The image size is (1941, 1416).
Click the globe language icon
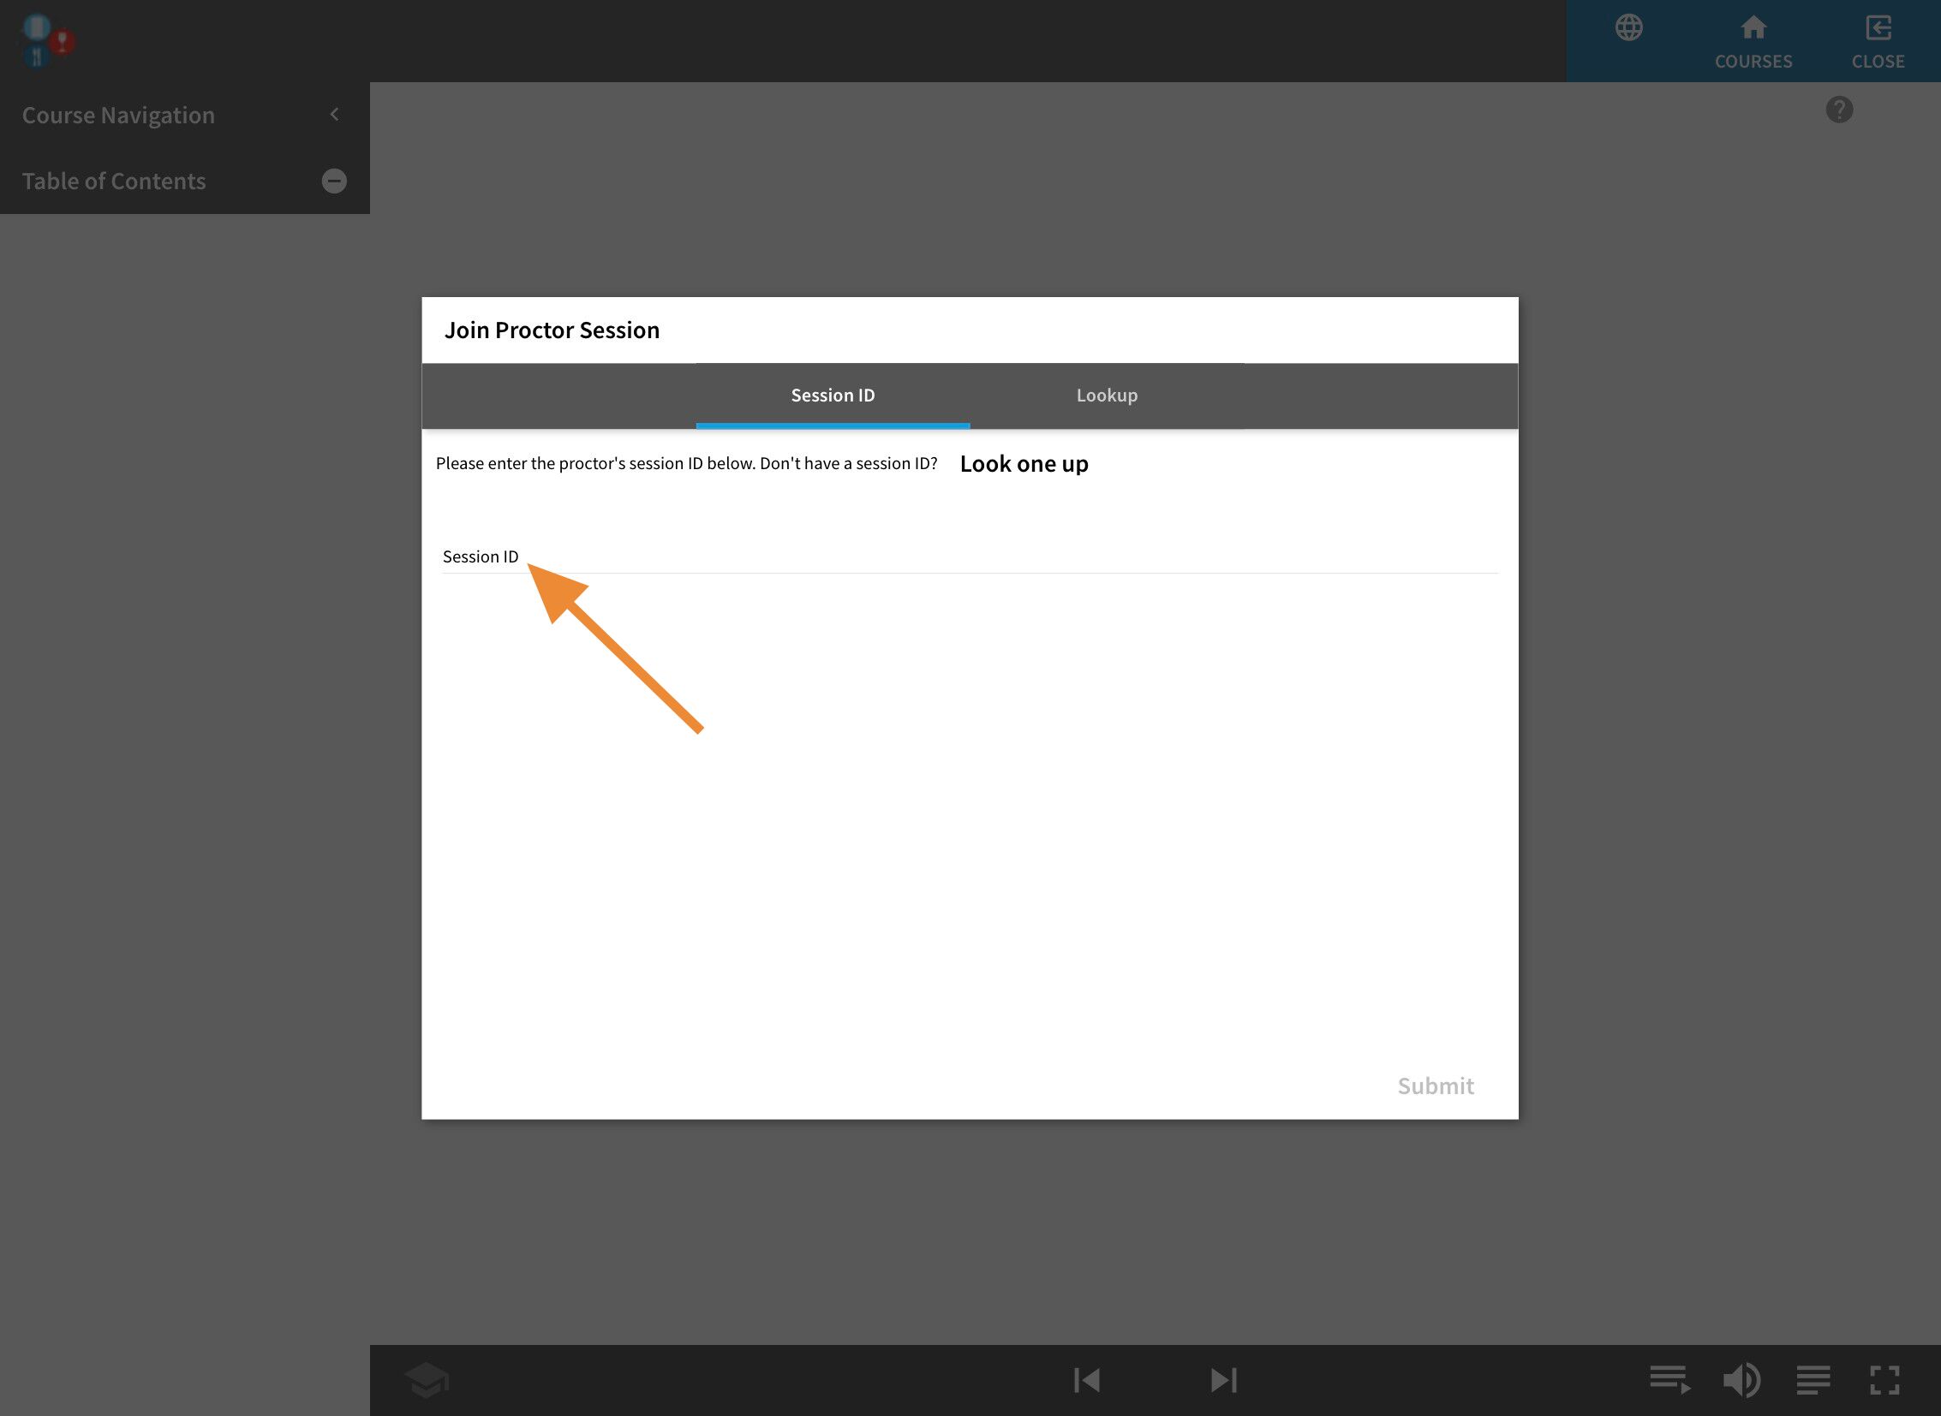(1628, 28)
